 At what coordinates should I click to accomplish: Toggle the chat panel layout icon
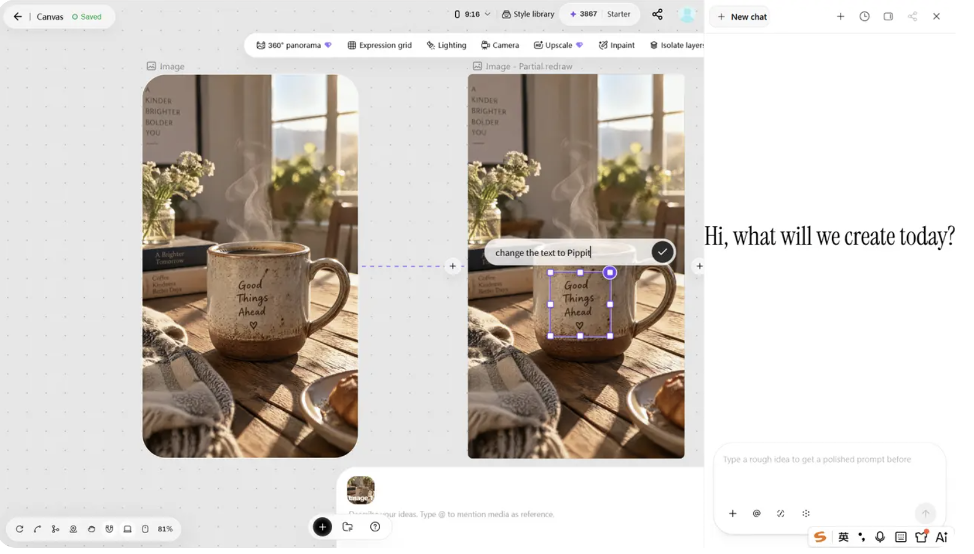[x=889, y=17]
